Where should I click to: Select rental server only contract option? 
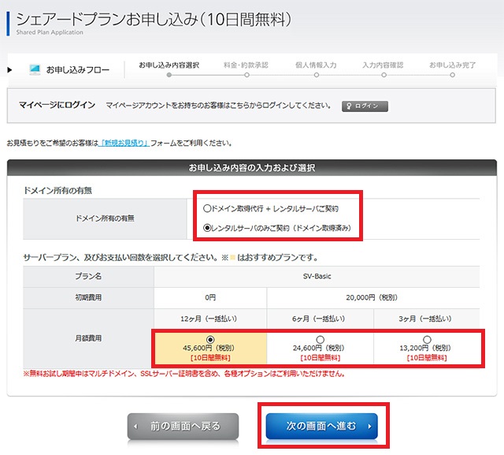[207, 228]
